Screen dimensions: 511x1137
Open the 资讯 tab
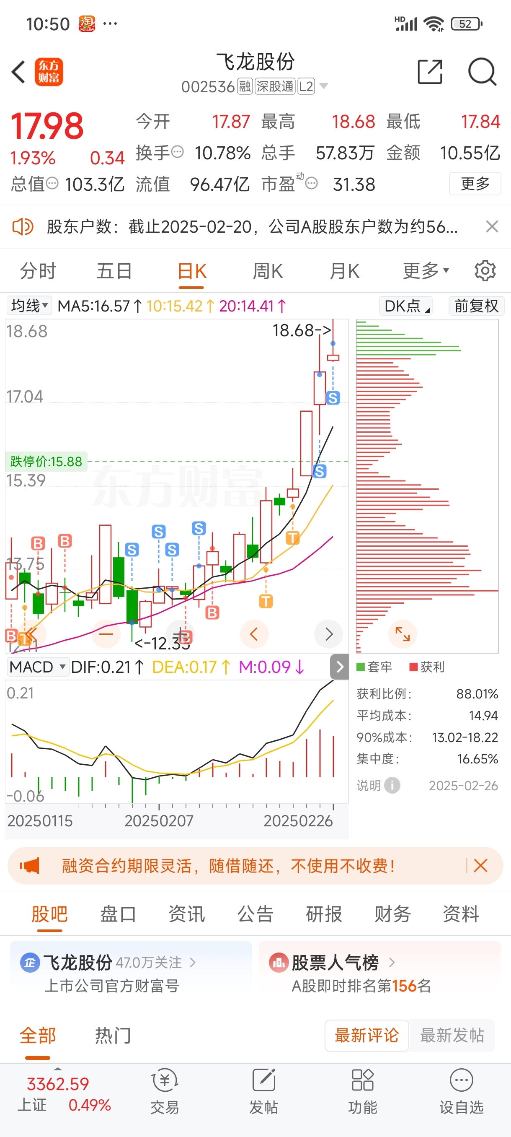[186, 914]
